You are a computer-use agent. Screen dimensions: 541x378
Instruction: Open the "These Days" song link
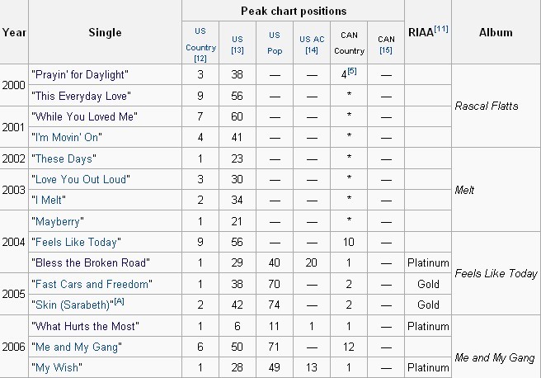tap(64, 158)
